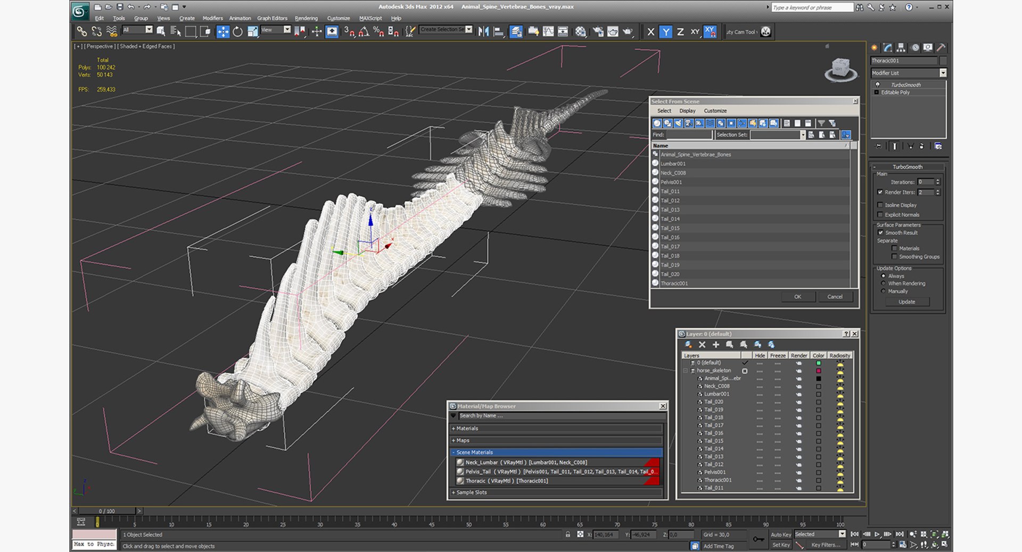Activate the Select Object tool

pyautogui.click(x=161, y=32)
